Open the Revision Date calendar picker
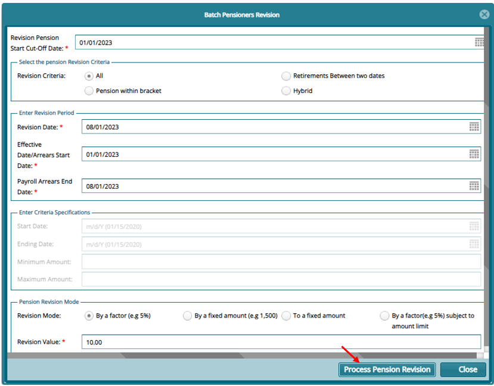 (474, 126)
